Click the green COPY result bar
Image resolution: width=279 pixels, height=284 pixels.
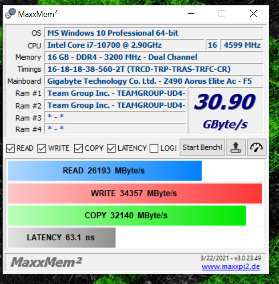tap(127, 216)
